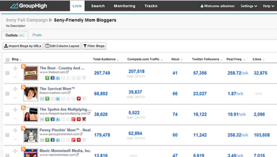Click The Survival Mom profile thumbnail

coord(31,94)
